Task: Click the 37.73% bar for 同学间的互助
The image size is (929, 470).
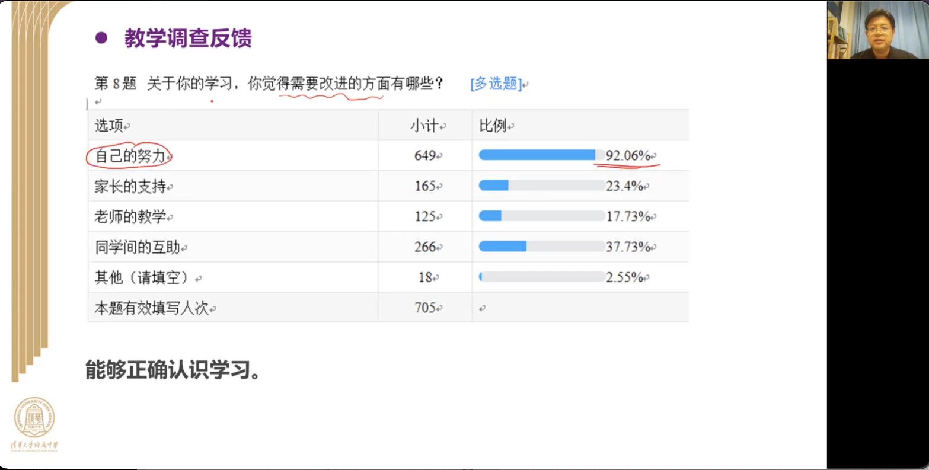Action: coord(541,247)
